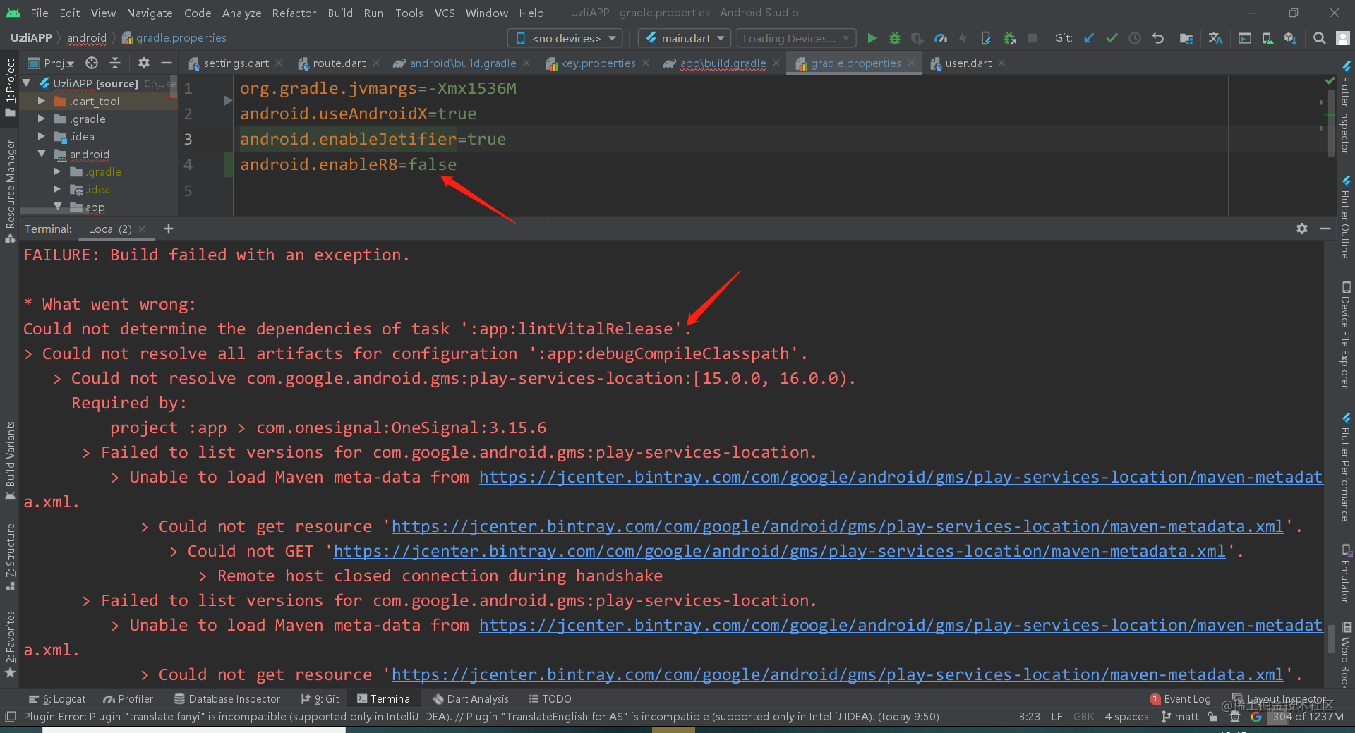The height and width of the screenshot is (733, 1355).
Task: Expand the .dart_tool folder arrow
Action: pyautogui.click(x=42, y=101)
